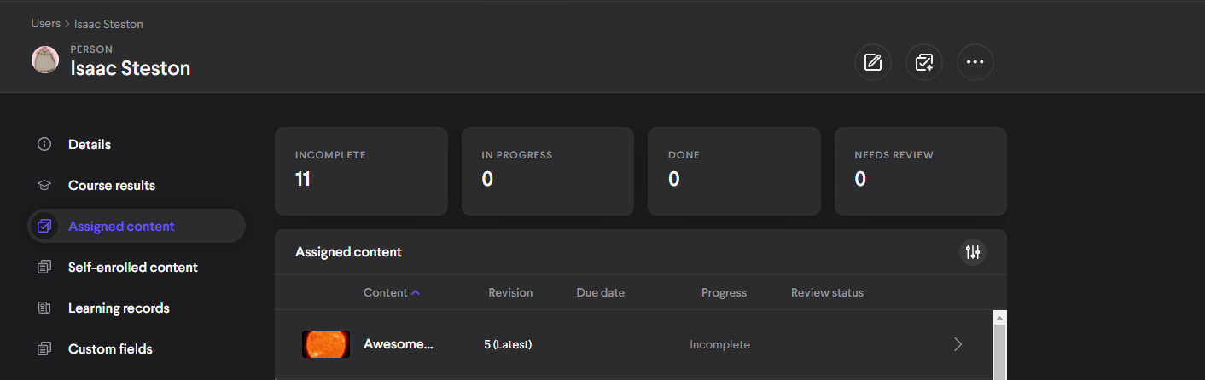Click the edit pencil icon button
Screen dimensions: 1205x380
872,62
